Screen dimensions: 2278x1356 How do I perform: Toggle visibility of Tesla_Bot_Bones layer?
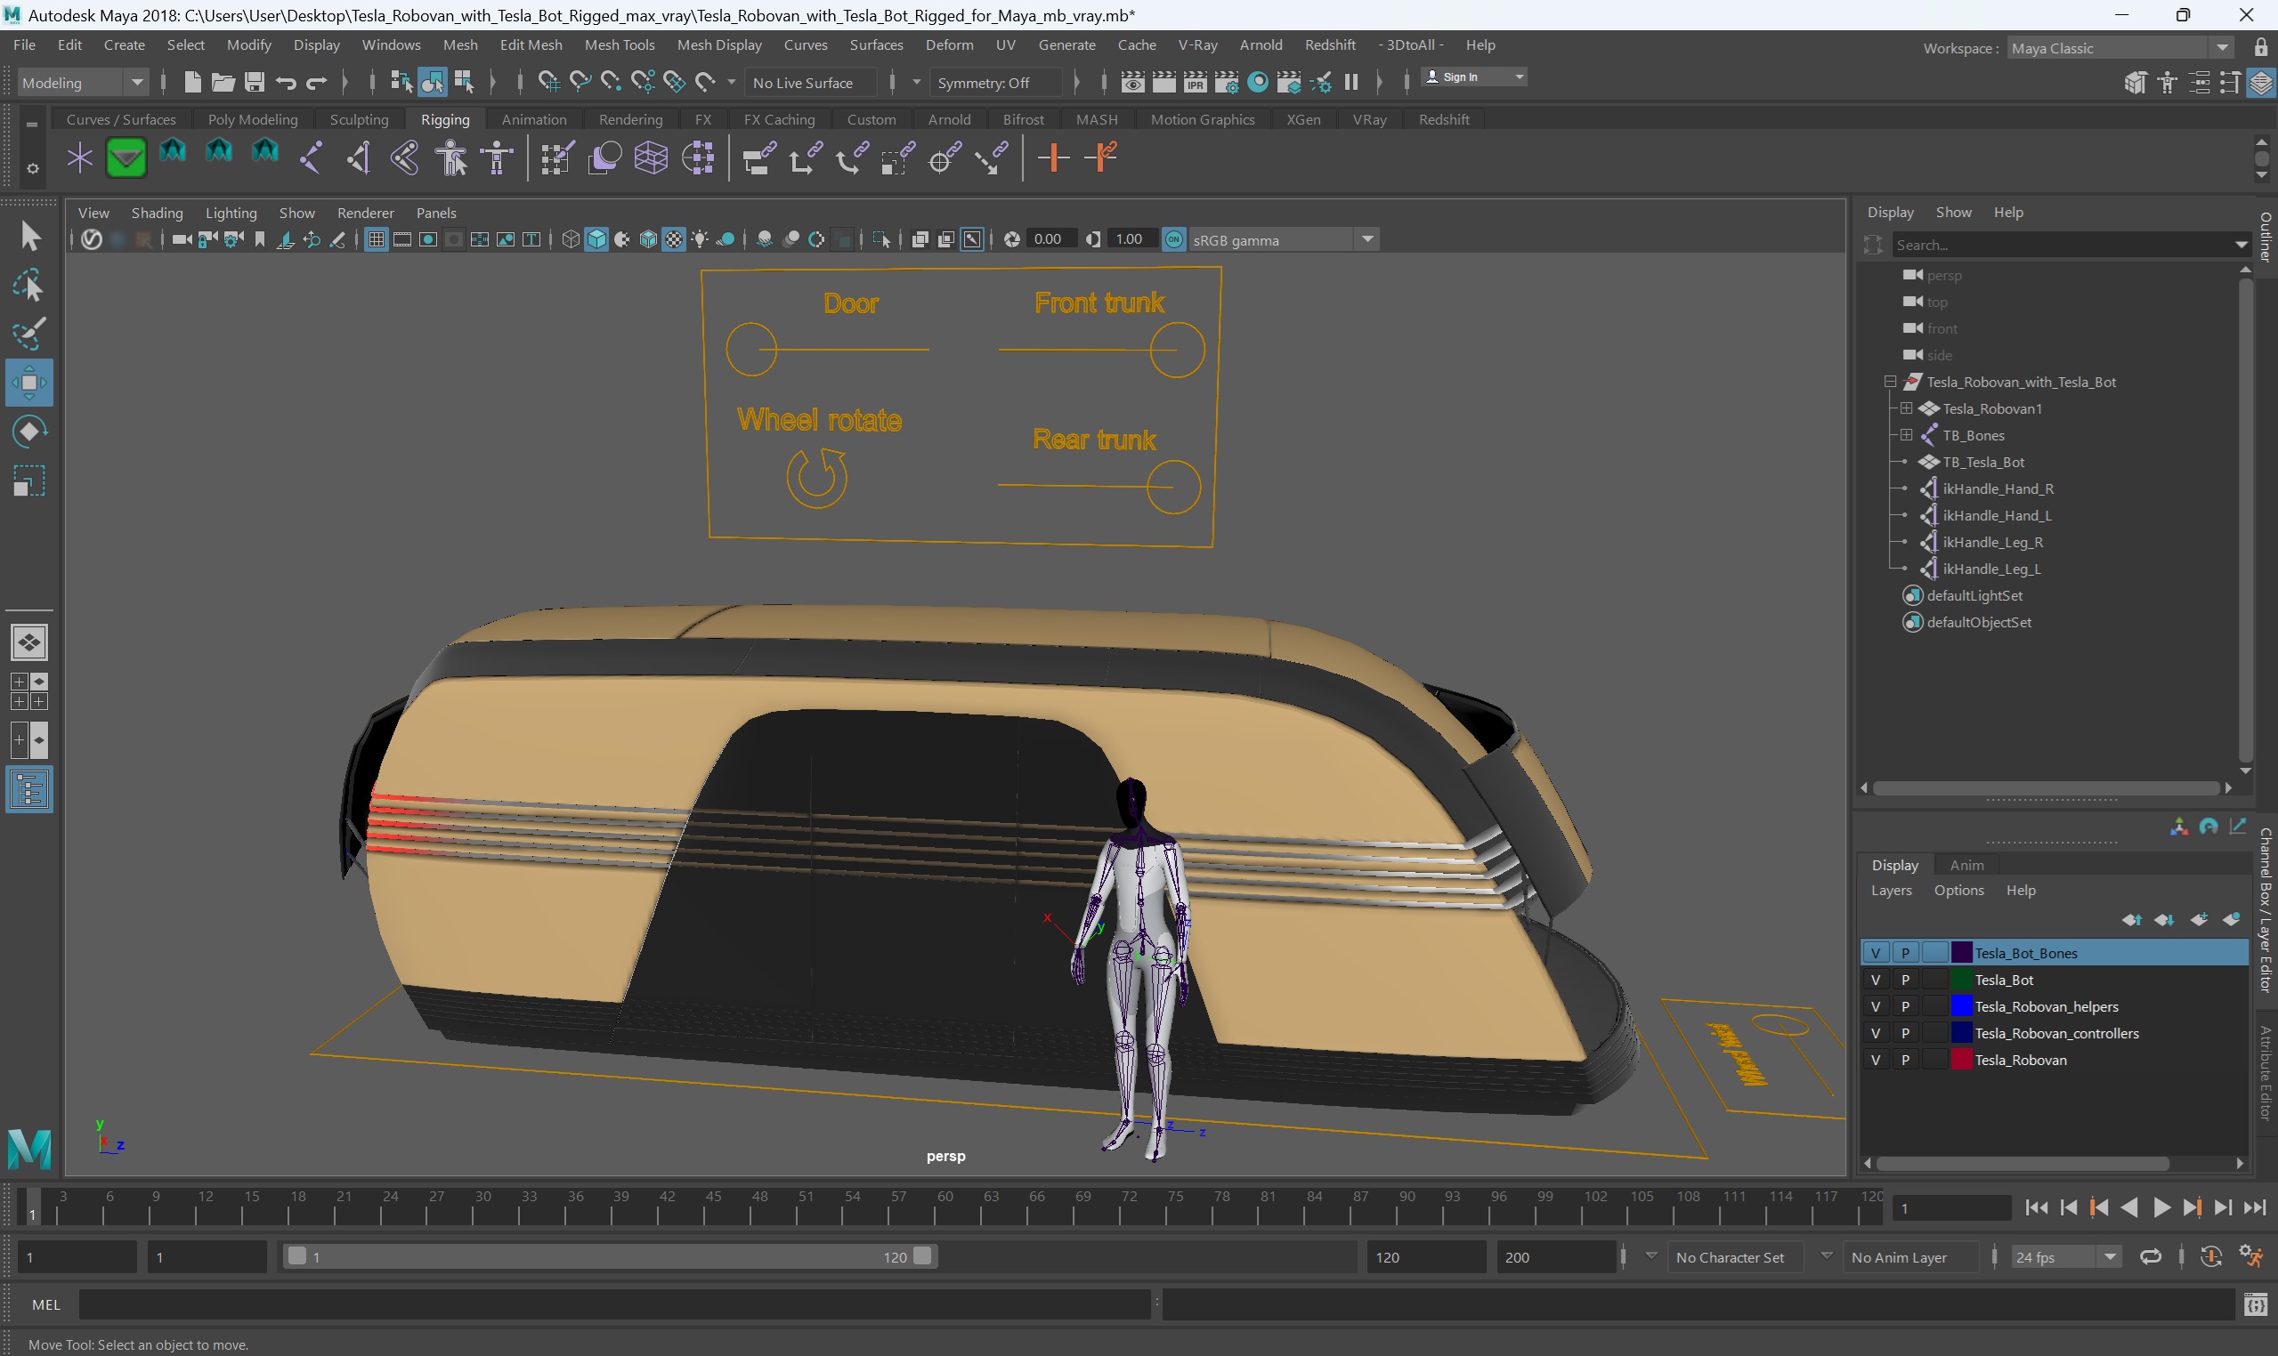click(1875, 953)
